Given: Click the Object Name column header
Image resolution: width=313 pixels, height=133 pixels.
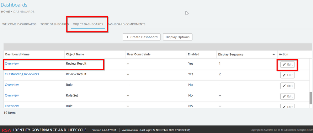Looking at the screenshot, I should coord(75,54).
